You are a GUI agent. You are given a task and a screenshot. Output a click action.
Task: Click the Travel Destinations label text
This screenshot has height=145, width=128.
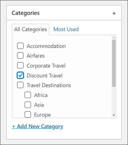[x=49, y=85]
